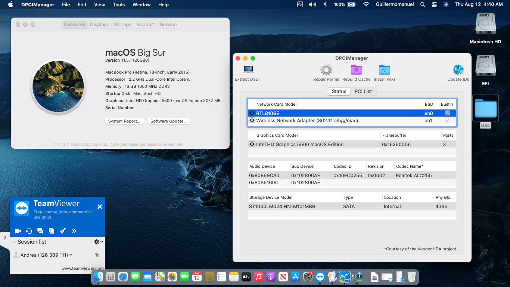Click the TeamViewer logo icon
510x287 pixels.
[x=22, y=208]
